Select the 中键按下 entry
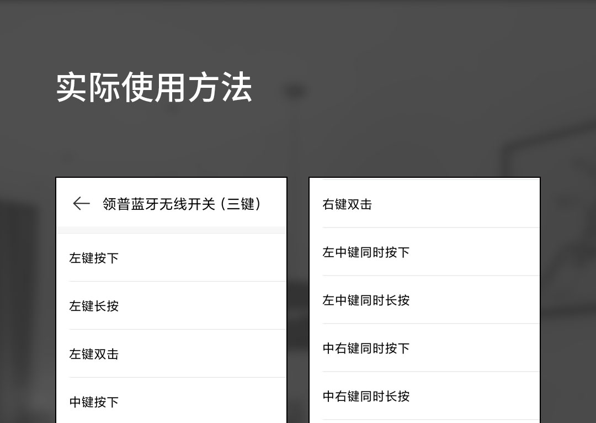 [x=94, y=402]
